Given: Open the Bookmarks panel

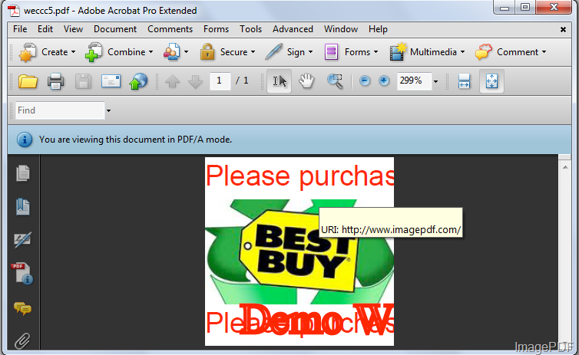Looking at the screenshot, I should [x=23, y=206].
